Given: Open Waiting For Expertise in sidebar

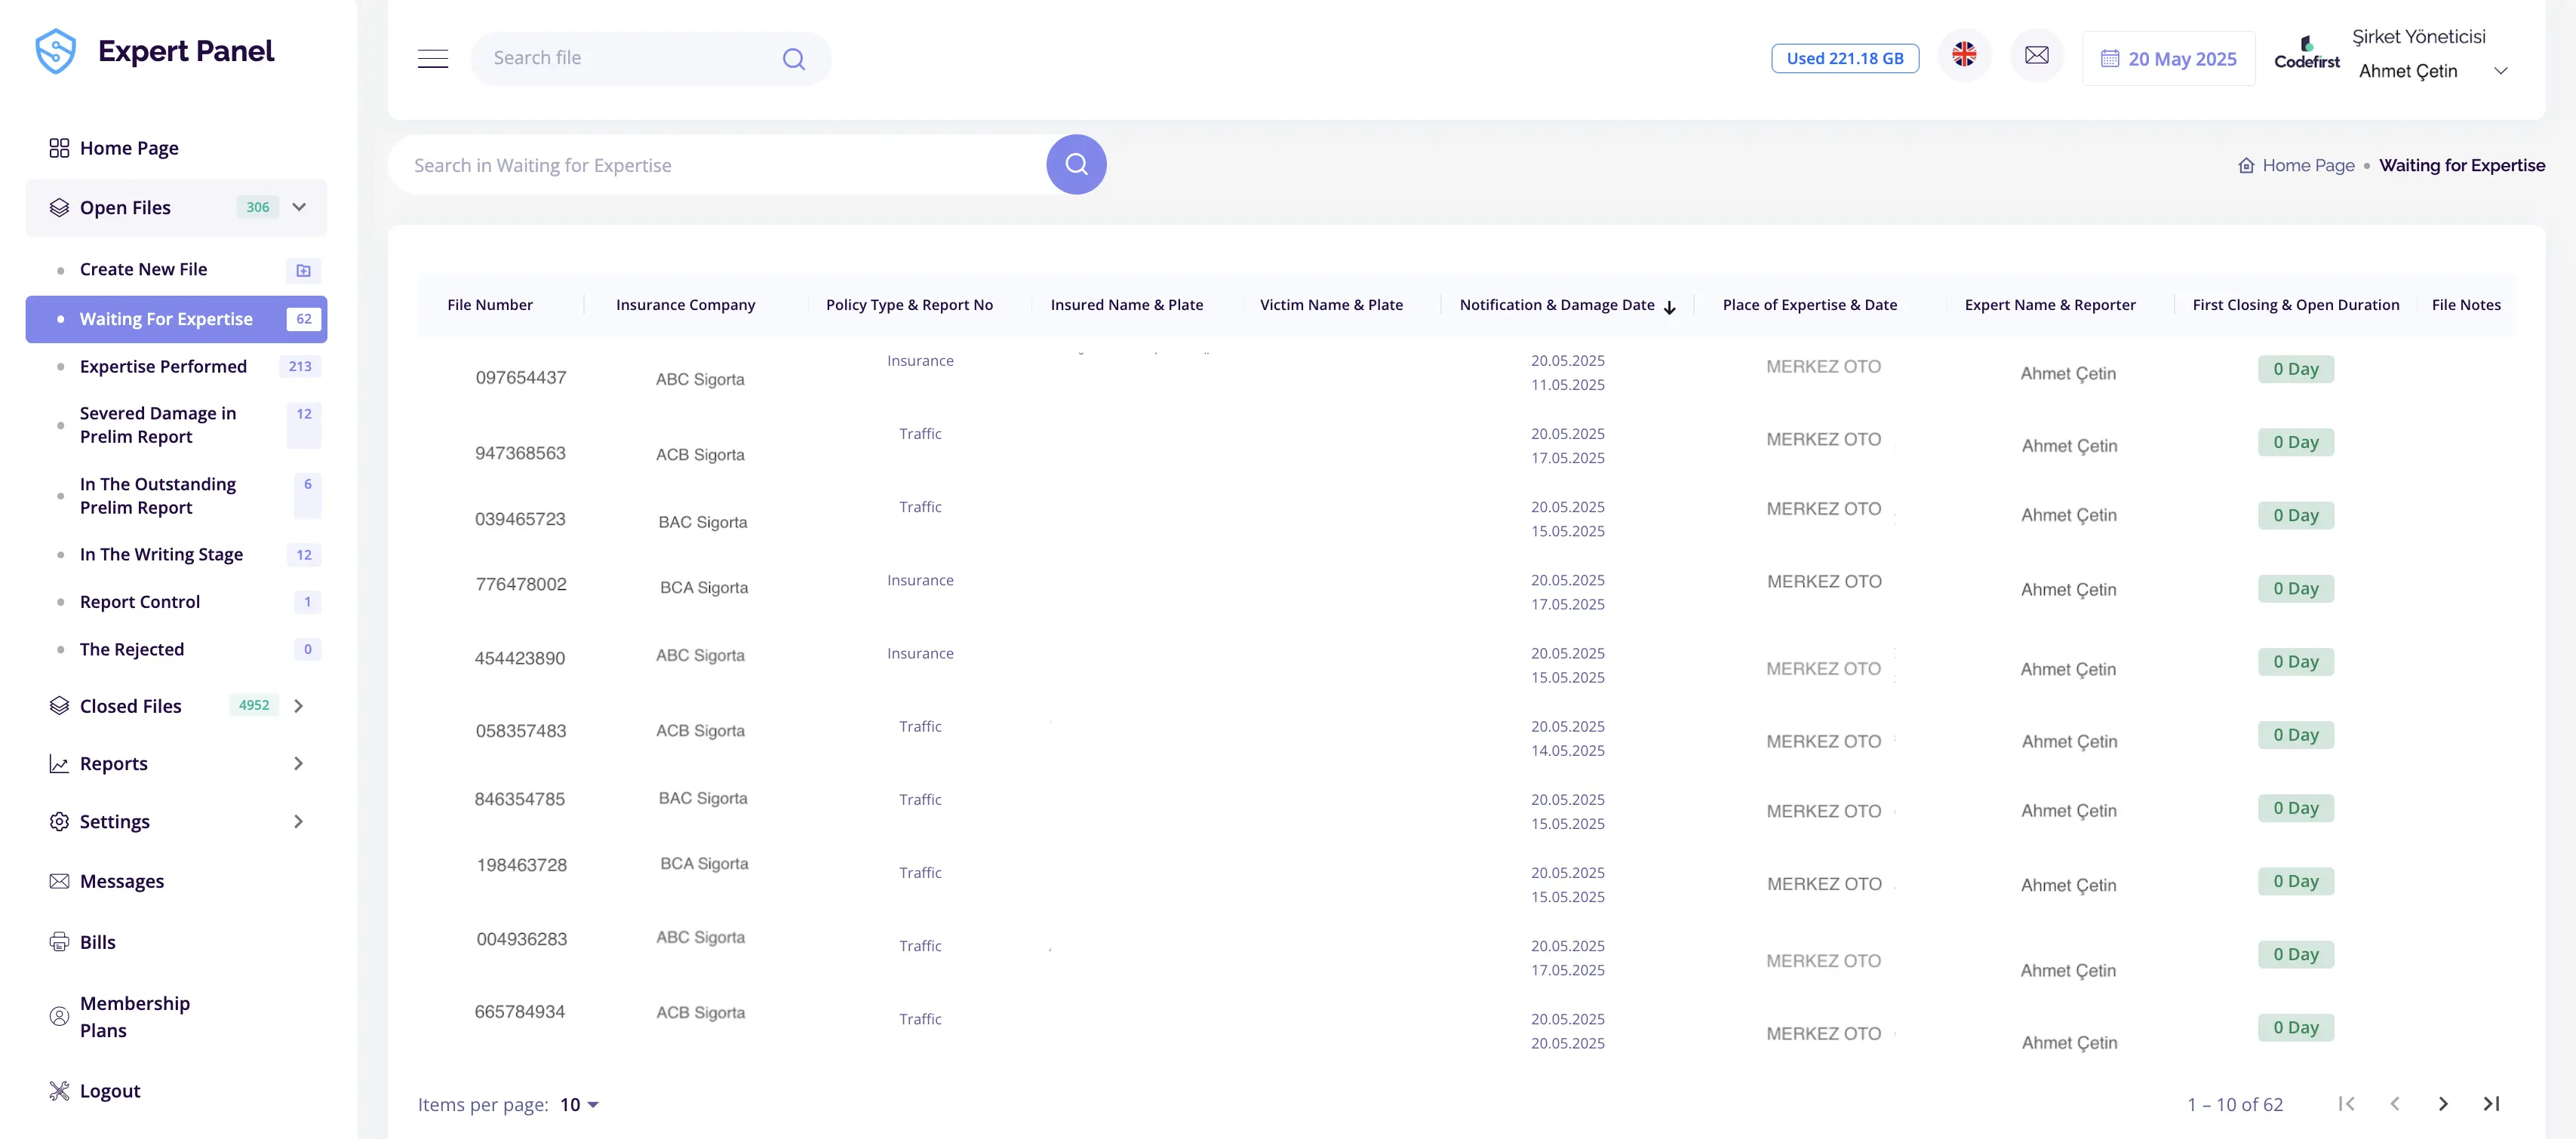Looking at the screenshot, I should point(176,319).
